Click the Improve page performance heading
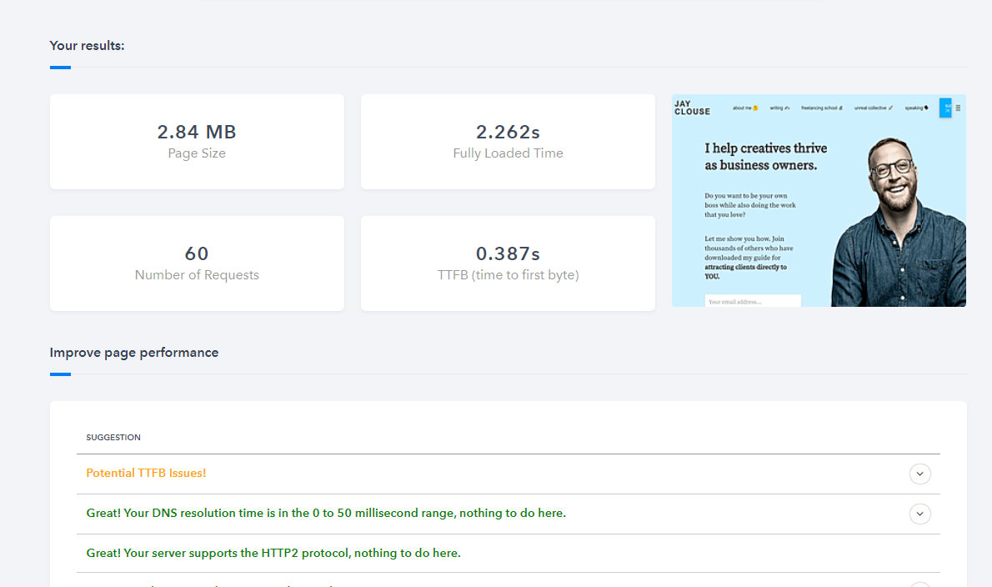Viewport: 992px width, 587px height. pyautogui.click(x=134, y=353)
